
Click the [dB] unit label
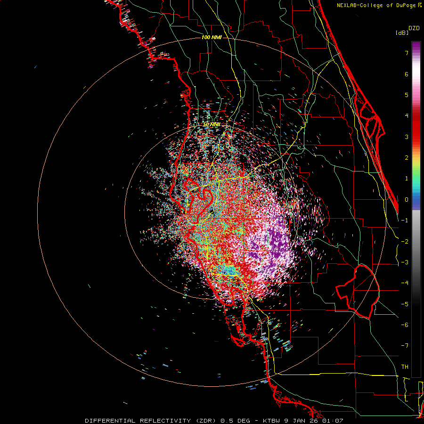click(x=402, y=33)
